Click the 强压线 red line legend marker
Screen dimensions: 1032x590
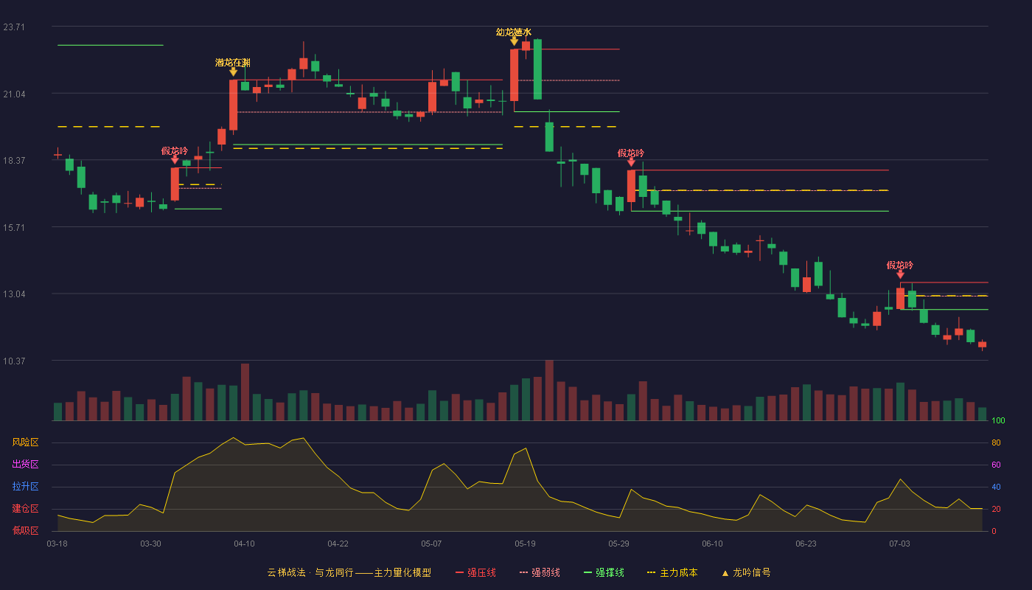(x=459, y=572)
